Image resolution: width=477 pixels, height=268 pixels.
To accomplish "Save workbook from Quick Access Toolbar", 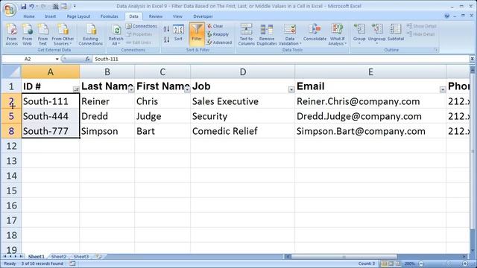I will (x=24, y=6).
